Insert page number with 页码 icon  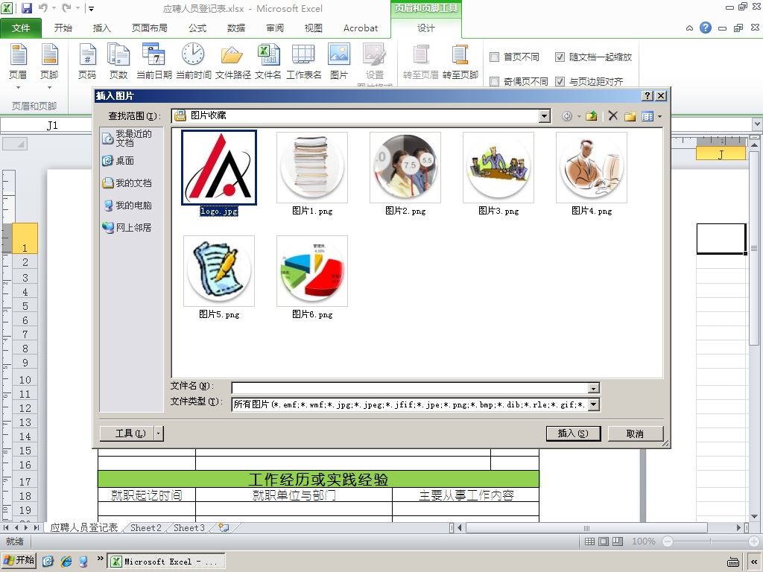pyautogui.click(x=87, y=61)
